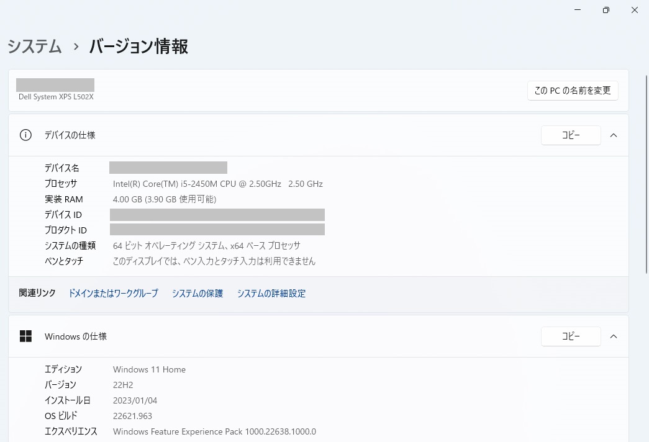Viewport: 649px width, 442px height.
Task: Select the 2023/01/04 install date
Action: pyautogui.click(x=135, y=400)
